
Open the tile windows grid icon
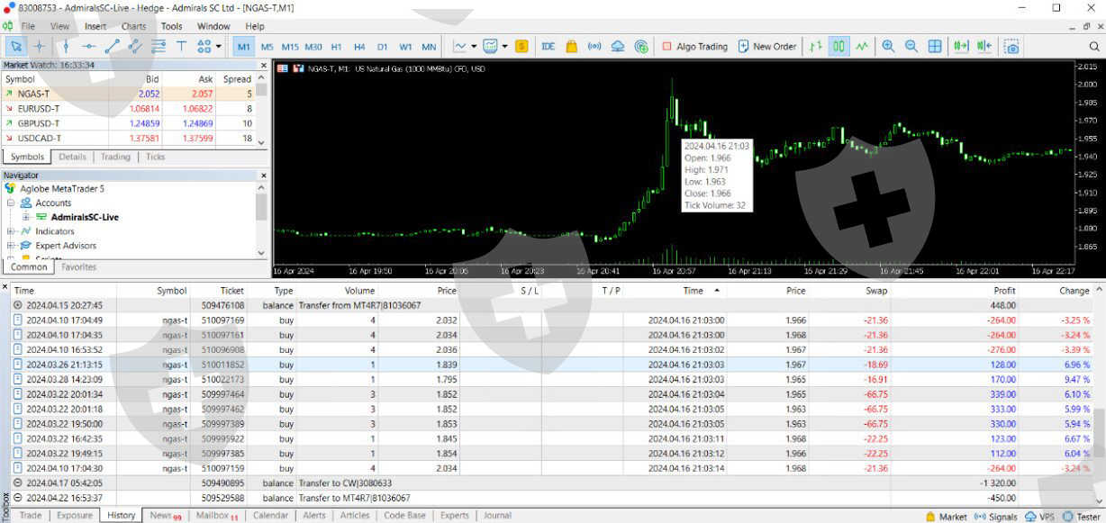click(935, 46)
